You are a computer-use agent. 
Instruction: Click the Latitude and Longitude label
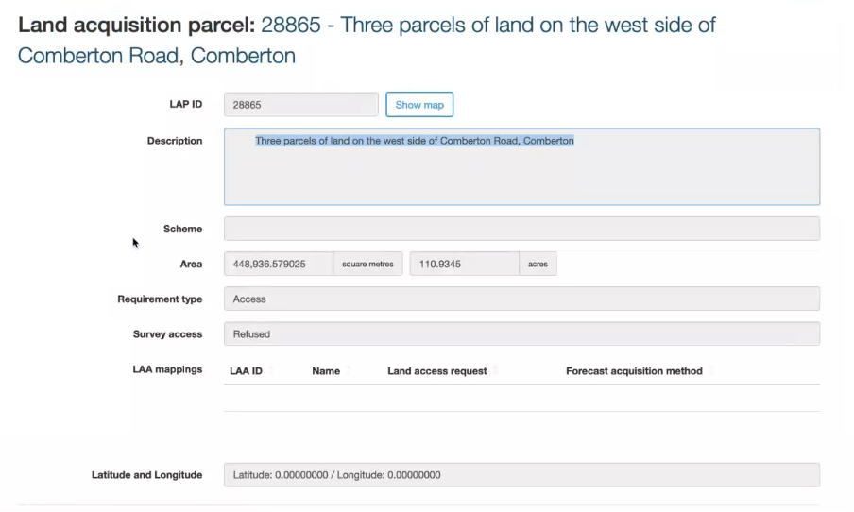[146, 475]
